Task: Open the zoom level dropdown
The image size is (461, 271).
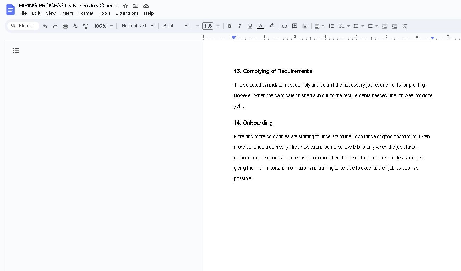Action: pyautogui.click(x=103, y=26)
